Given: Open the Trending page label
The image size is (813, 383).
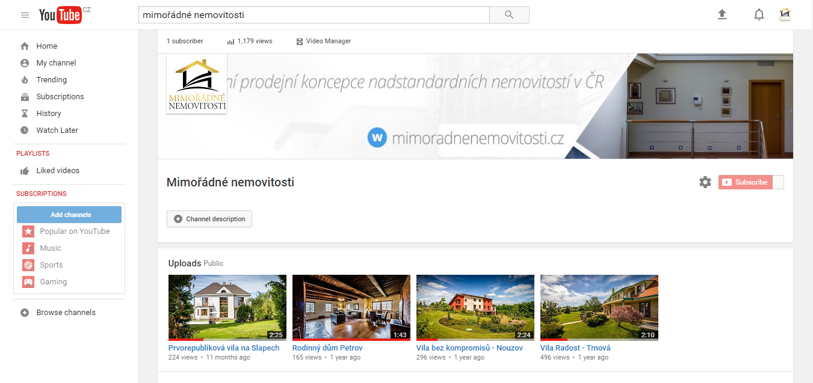Looking at the screenshot, I should 52,80.
